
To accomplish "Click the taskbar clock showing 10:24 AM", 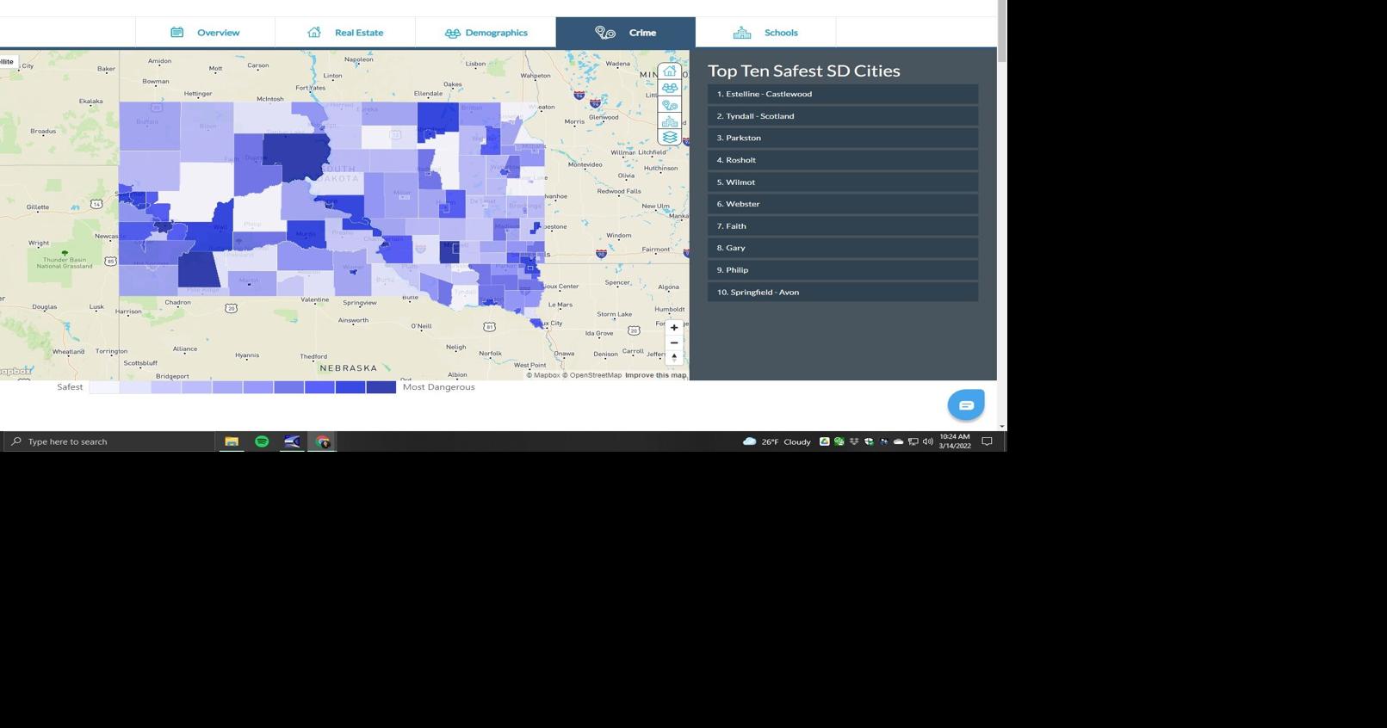I will pyautogui.click(x=955, y=441).
